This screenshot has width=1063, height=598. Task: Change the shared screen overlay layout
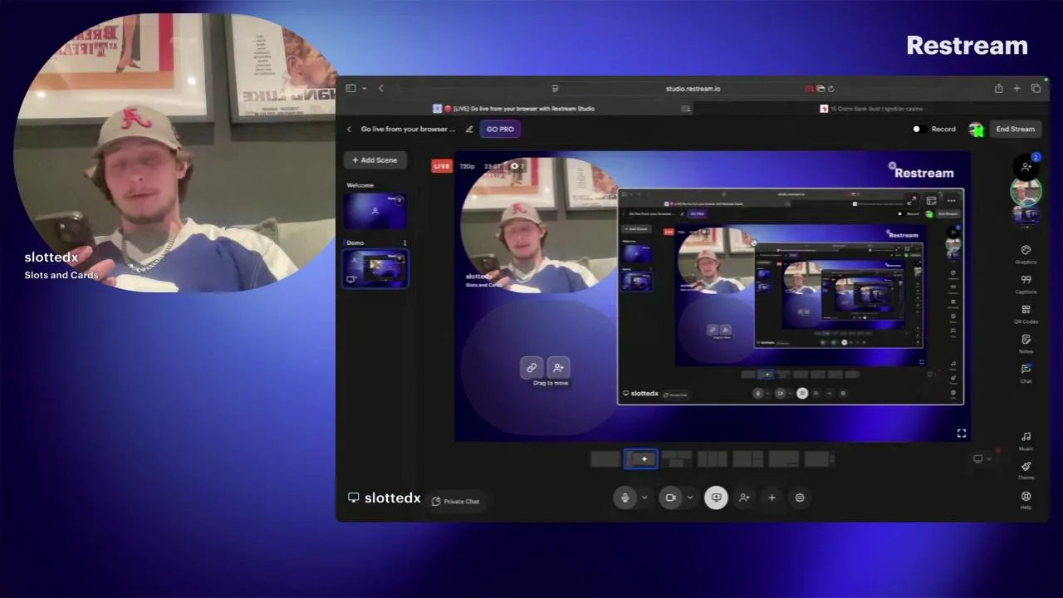(x=931, y=200)
